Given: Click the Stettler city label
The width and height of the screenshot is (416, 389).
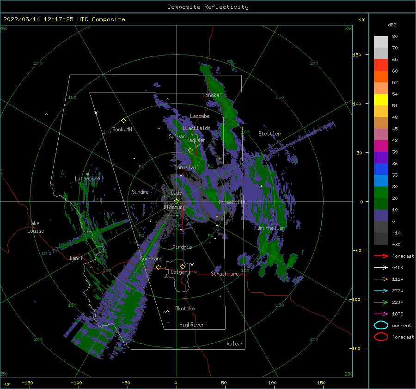Looking at the screenshot, I should pos(269,134).
